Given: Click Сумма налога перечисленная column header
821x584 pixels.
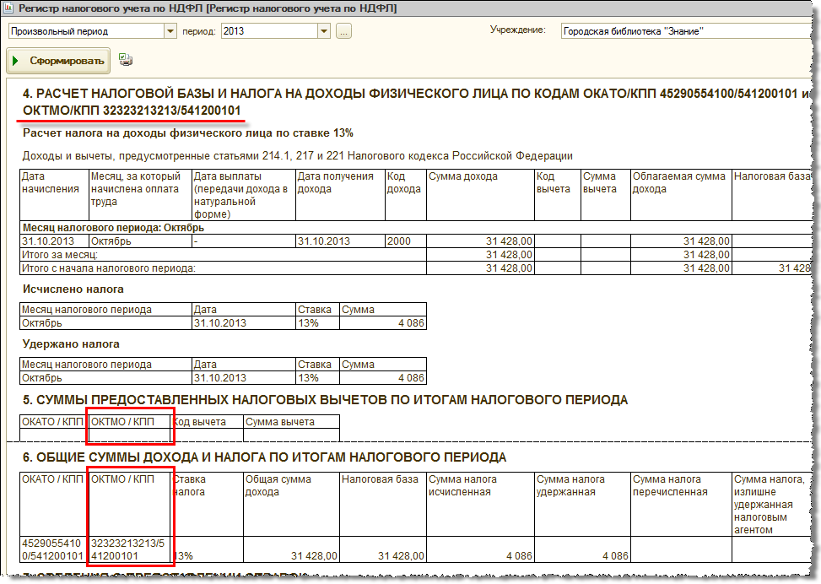Looking at the screenshot, I should pyautogui.click(x=681, y=505).
